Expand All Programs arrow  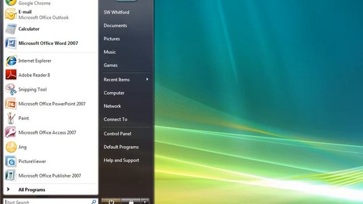(8, 189)
